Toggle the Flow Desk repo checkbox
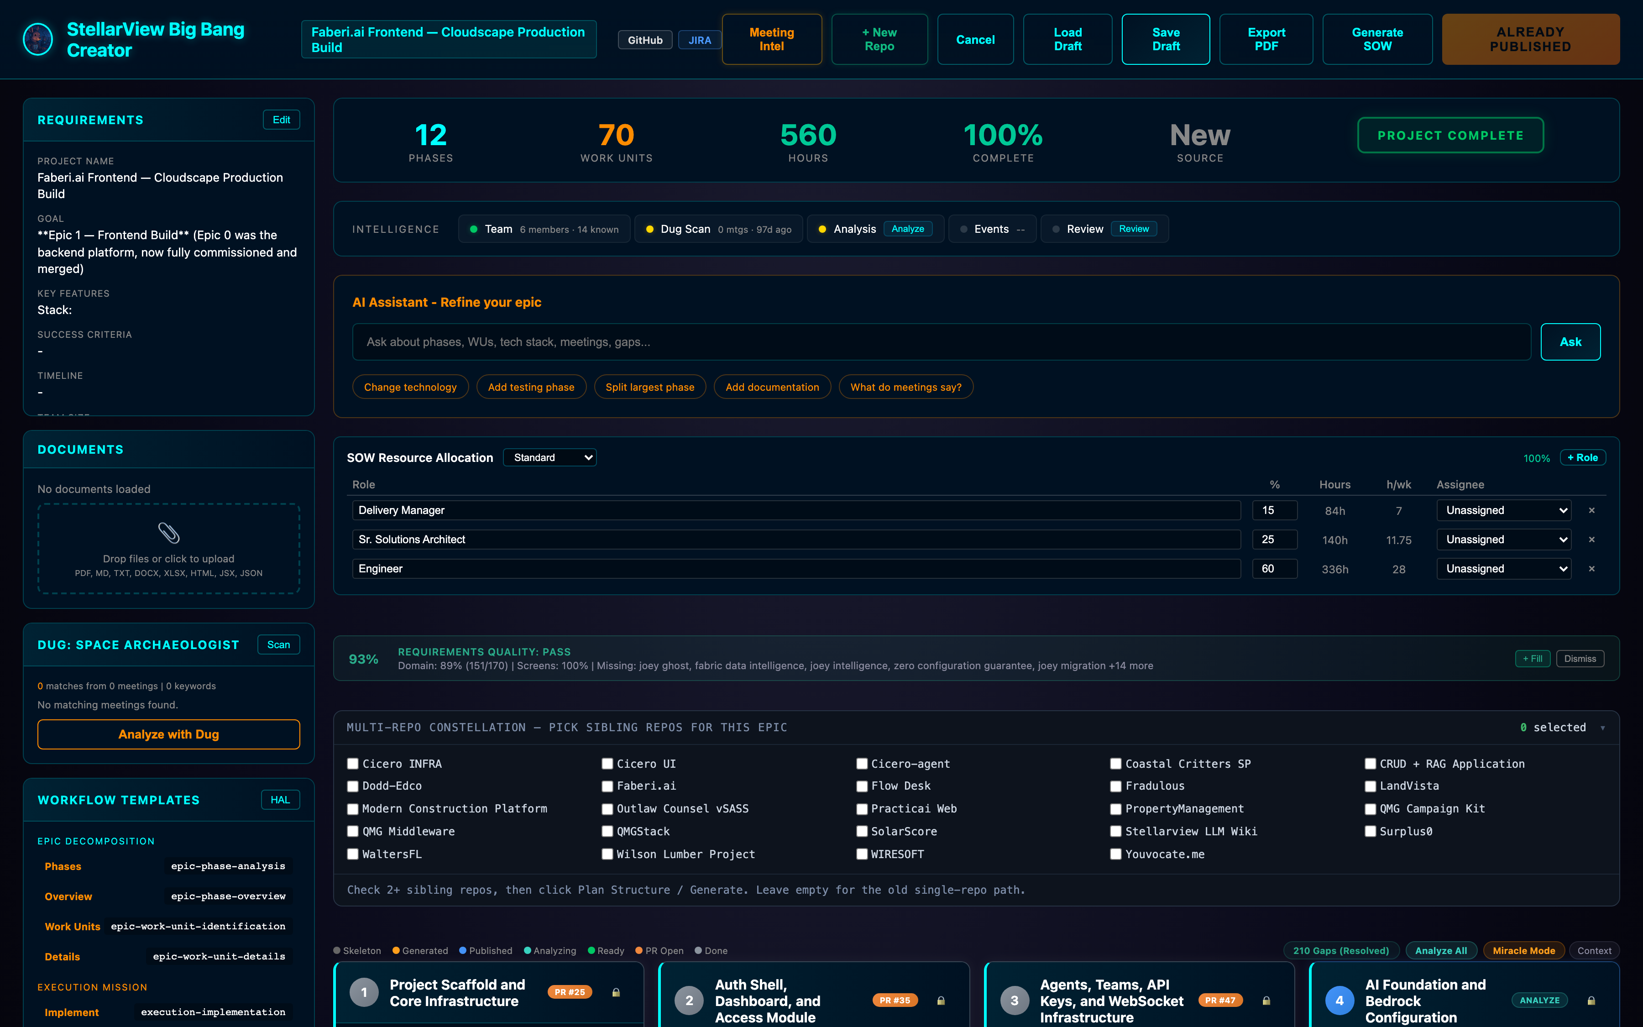The height and width of the screenshot is (1027, 1643). click(862, 786)
